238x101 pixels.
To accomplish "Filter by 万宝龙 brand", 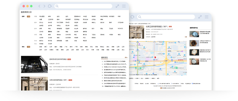I will [x=111, y=28].
